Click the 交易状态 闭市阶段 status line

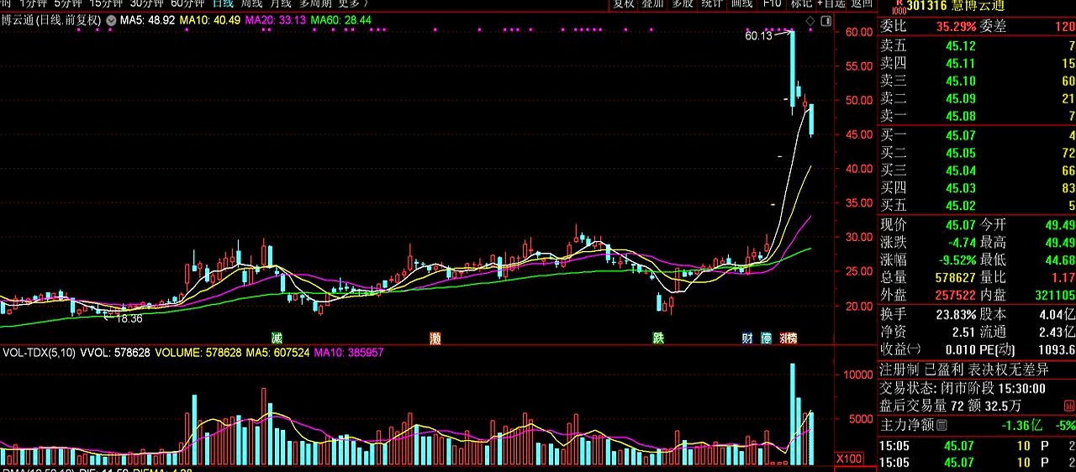963,388
